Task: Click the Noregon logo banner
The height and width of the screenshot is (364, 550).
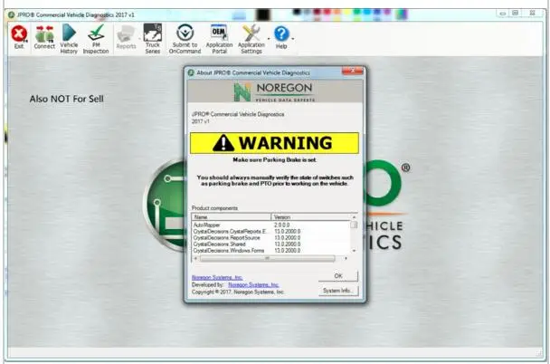Action: pyautogui.click(x=275, y=92)
